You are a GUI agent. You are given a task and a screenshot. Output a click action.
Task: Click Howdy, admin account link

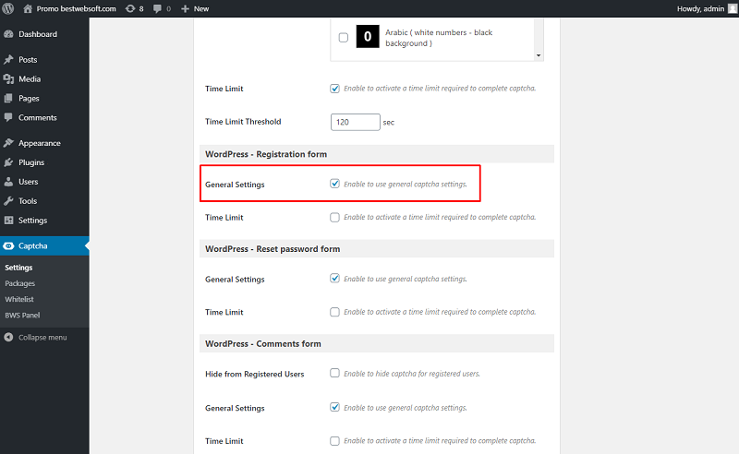[700, 8]
